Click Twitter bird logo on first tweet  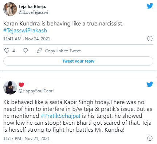150,6
